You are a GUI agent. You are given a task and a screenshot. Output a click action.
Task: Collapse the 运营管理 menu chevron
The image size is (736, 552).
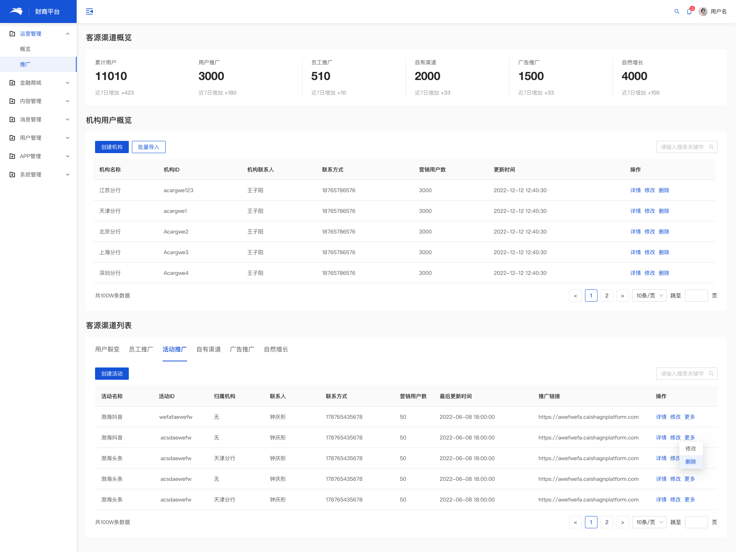click(67, 34)
